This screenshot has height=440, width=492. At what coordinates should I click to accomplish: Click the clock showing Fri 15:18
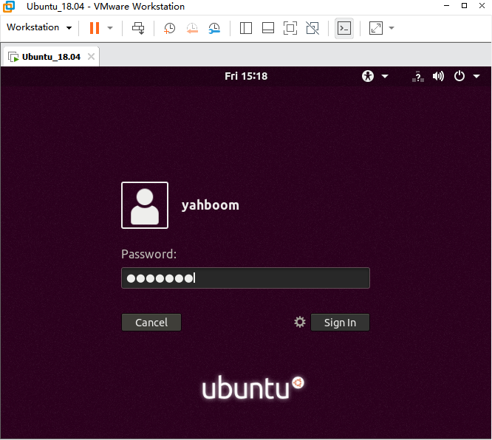pos(246,76)
